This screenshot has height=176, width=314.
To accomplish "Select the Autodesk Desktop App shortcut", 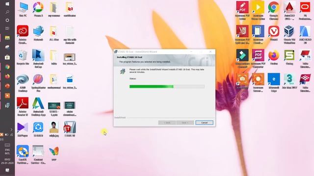I will coord(38,107).
